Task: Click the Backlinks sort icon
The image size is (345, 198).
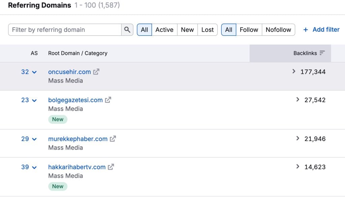Action: (322, 53)
